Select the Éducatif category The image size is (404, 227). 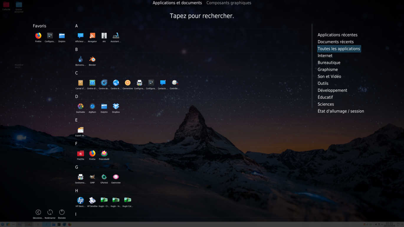click(325, 97)
